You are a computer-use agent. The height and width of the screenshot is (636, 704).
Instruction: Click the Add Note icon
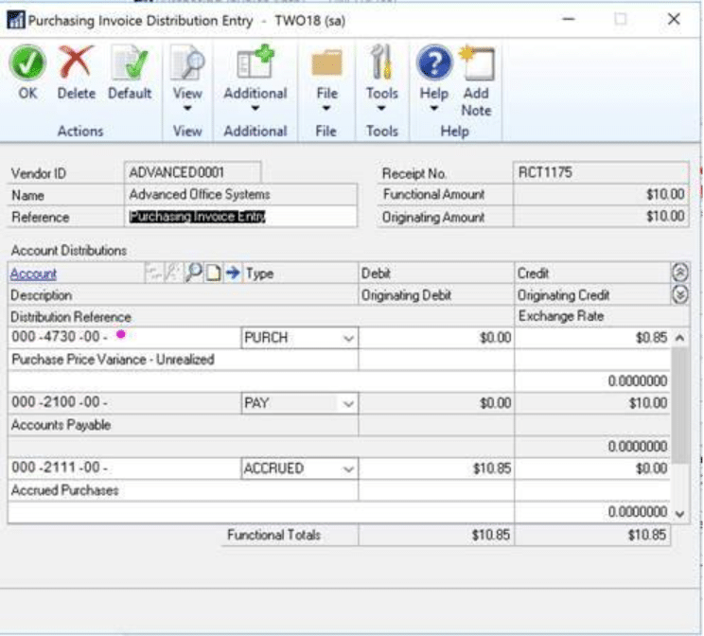(476, 64)
